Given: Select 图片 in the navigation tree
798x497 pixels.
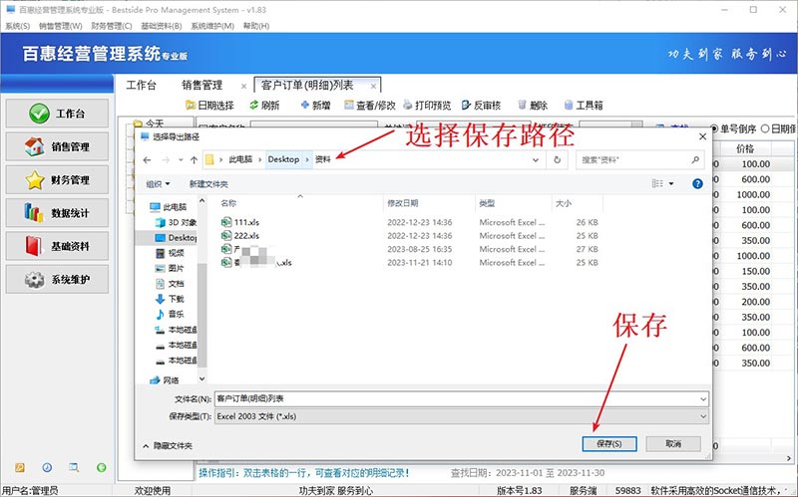Looking at the screenshot, I should tap(170, 268).
